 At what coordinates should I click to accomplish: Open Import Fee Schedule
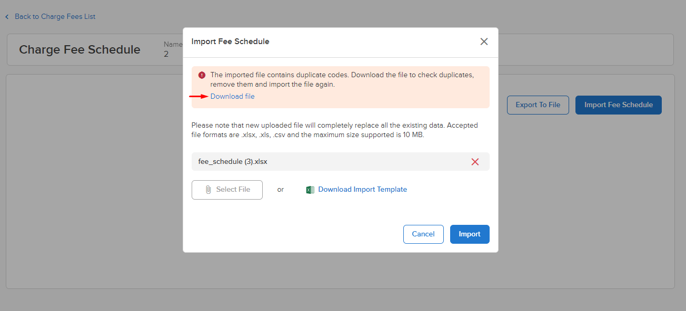click(x=618, y=105)
